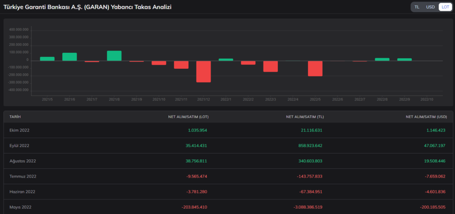Click the GARAN Yabancı Takas Analizi title
455x214 pixels.
[87, 7]
